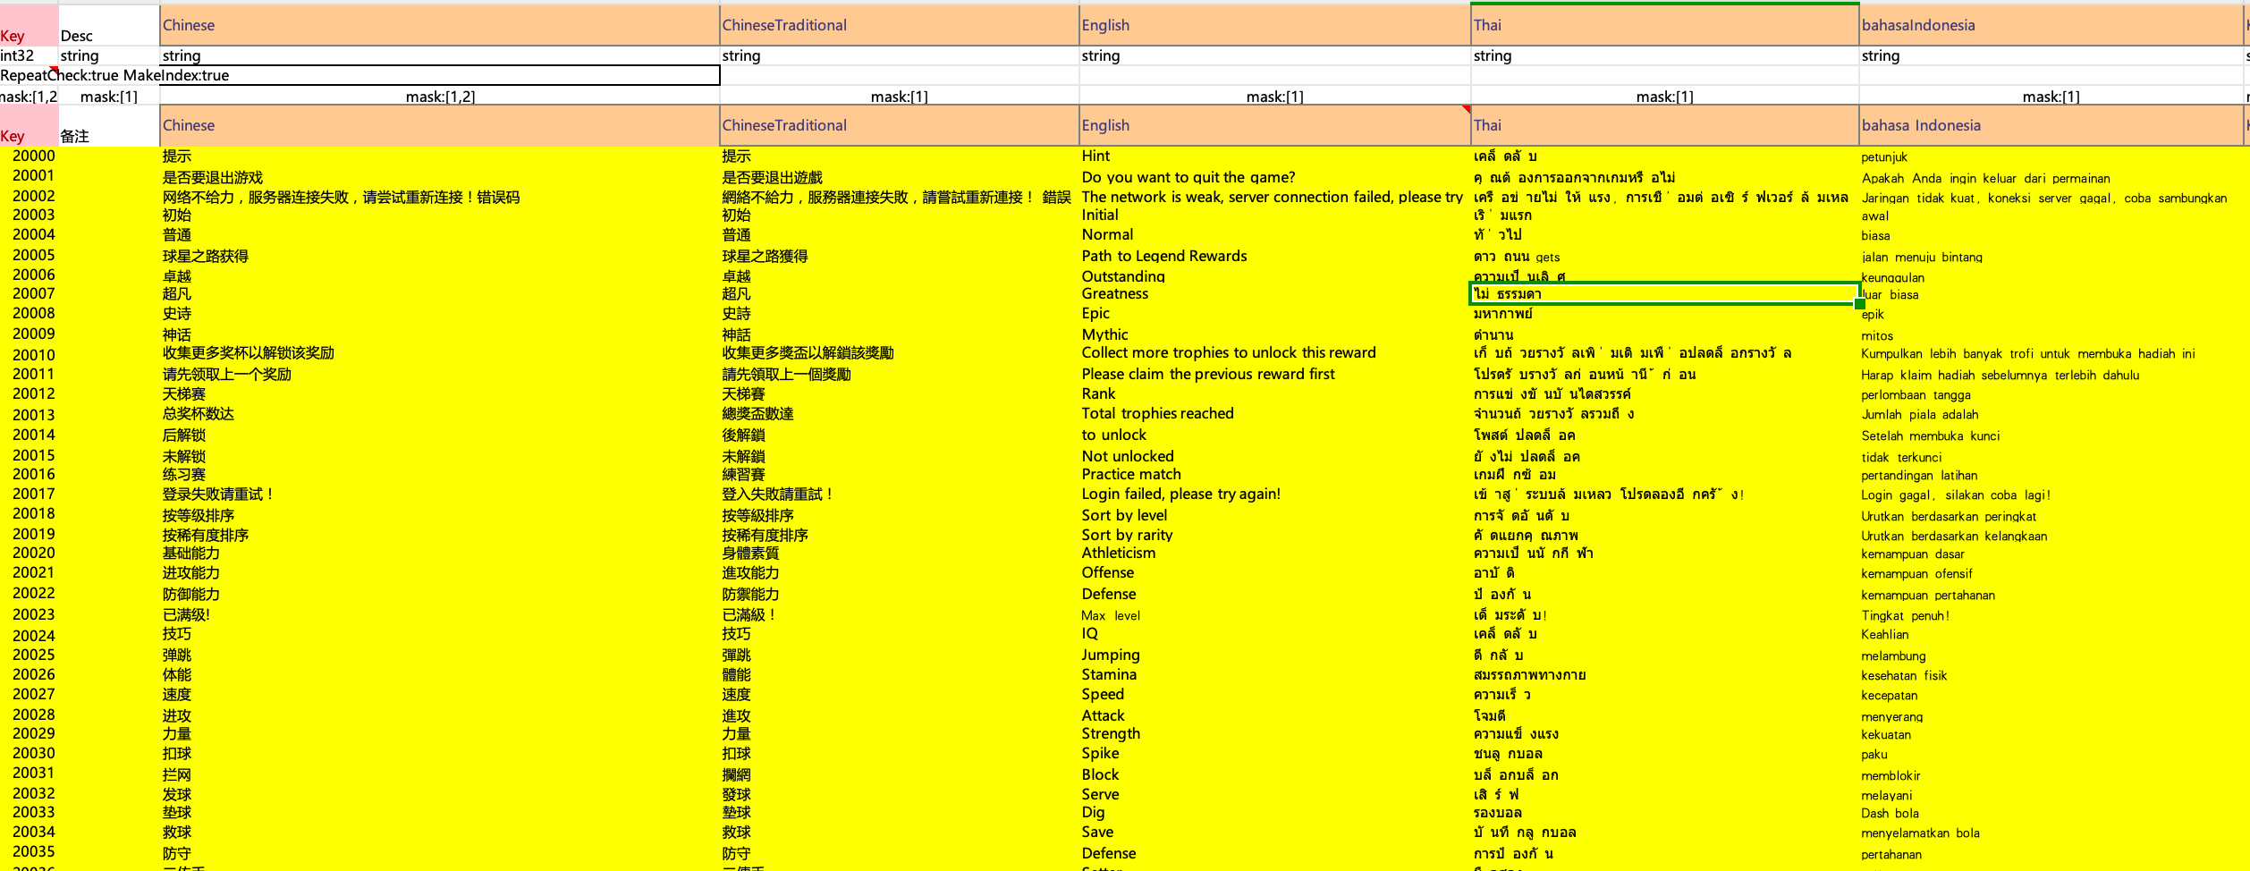
Task: Click the Indonesian cell 'menyelamatkan bola'
Action: pos(2051,833)
